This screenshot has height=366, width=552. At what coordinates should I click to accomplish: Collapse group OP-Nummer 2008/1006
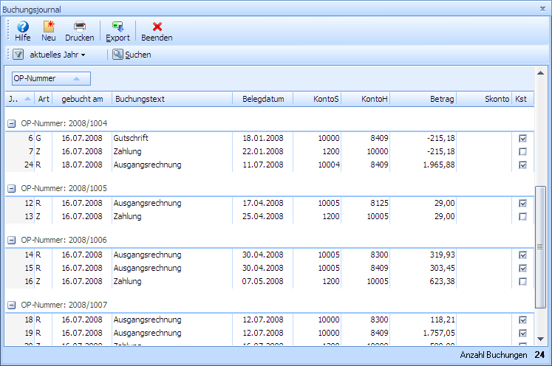pos(12,241)
